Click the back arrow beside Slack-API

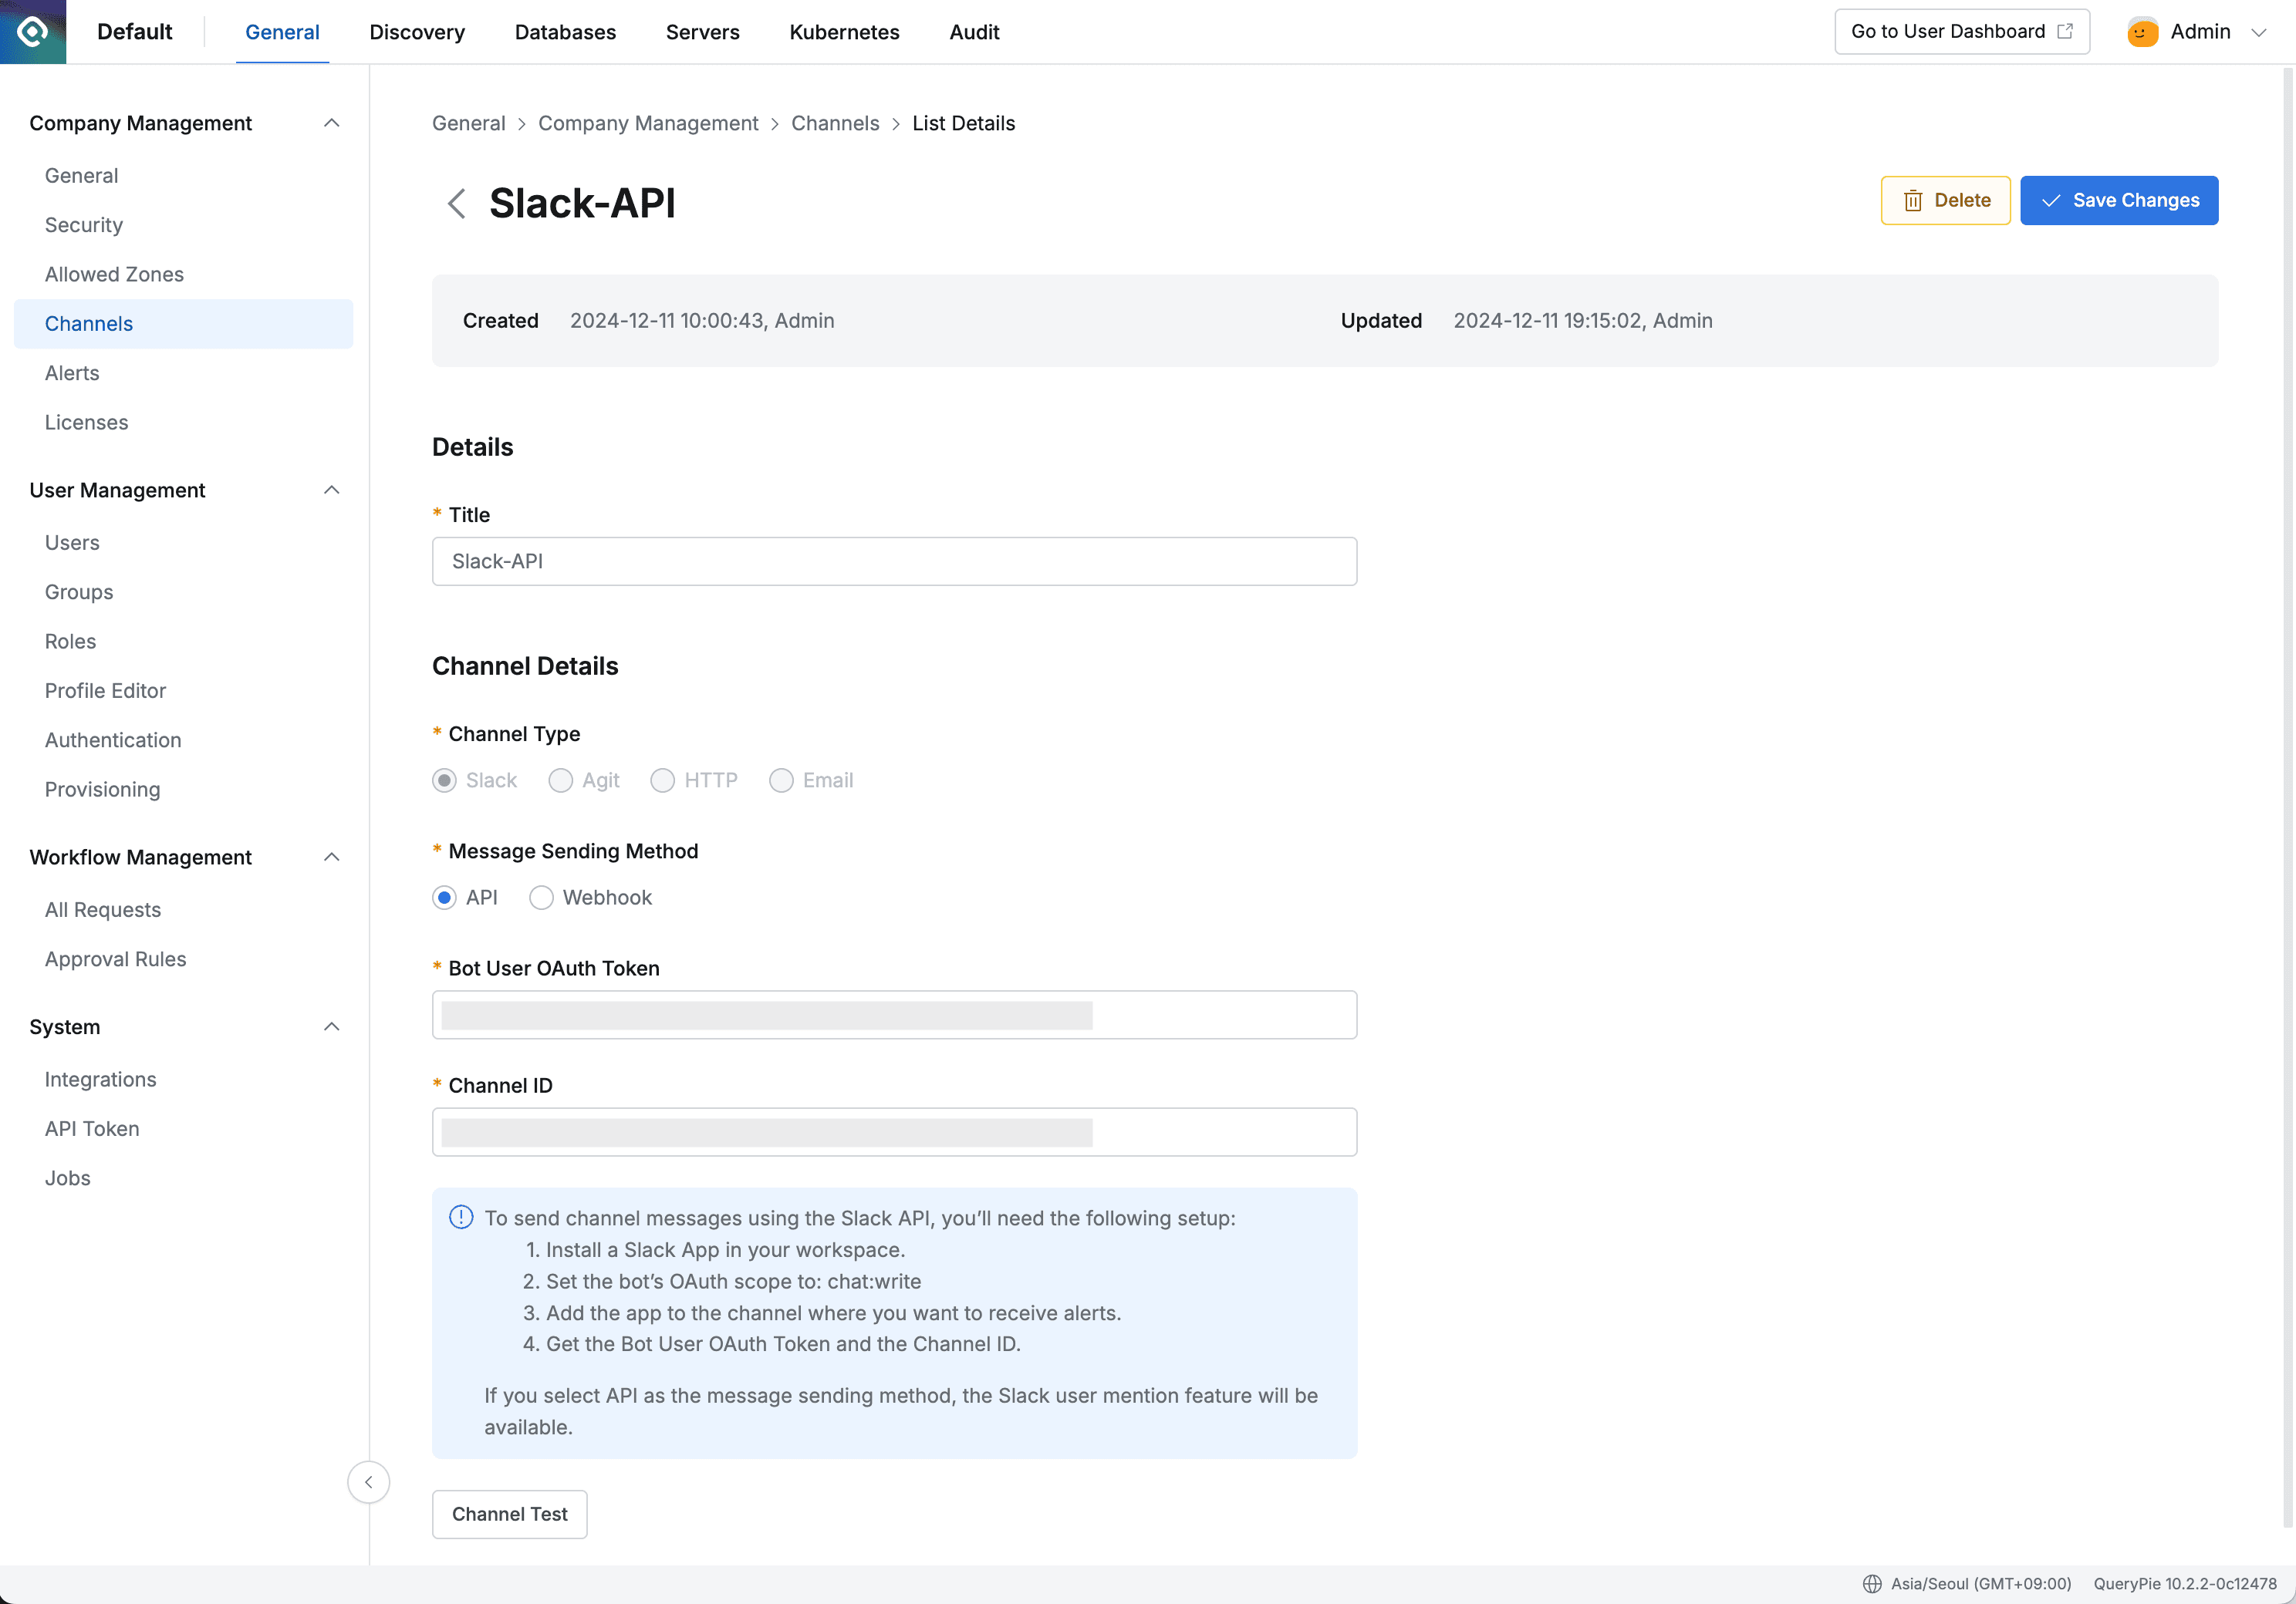(x=457, y=203)
